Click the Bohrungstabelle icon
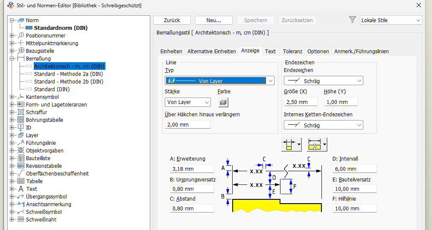This screenshot has height=230, width=432. (x=21, y=120)
